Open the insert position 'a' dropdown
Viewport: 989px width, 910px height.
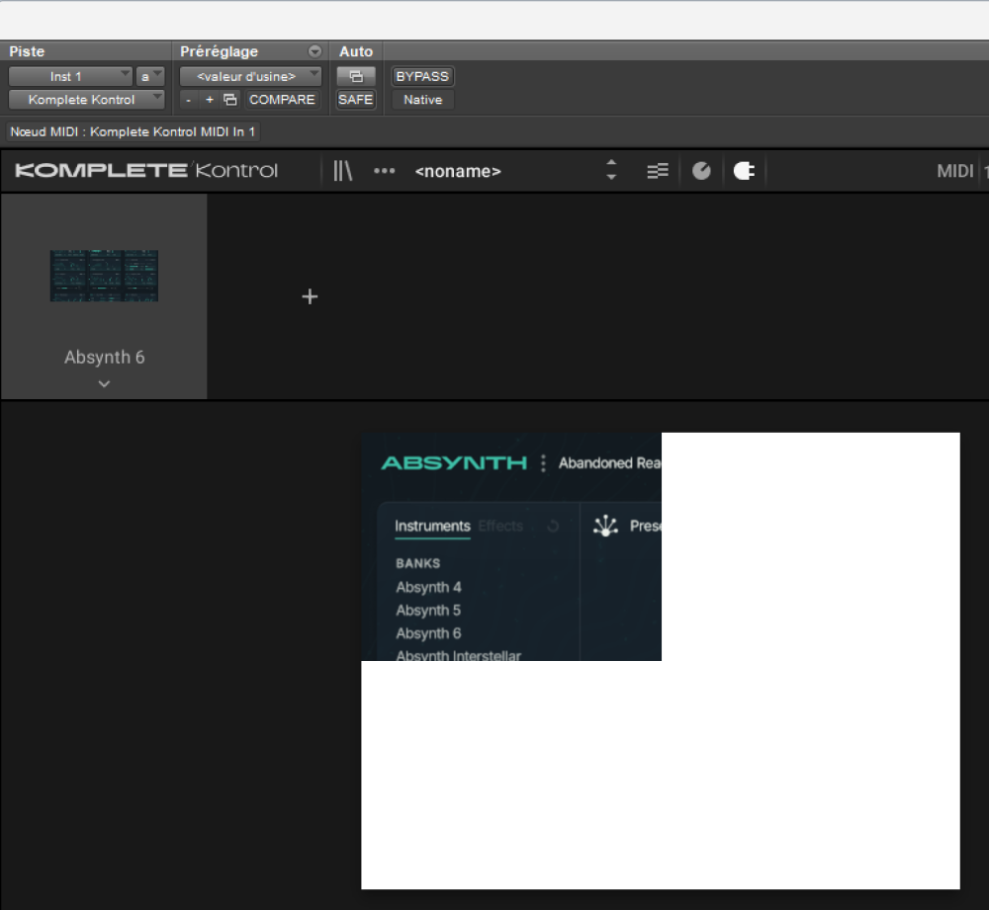150,76
